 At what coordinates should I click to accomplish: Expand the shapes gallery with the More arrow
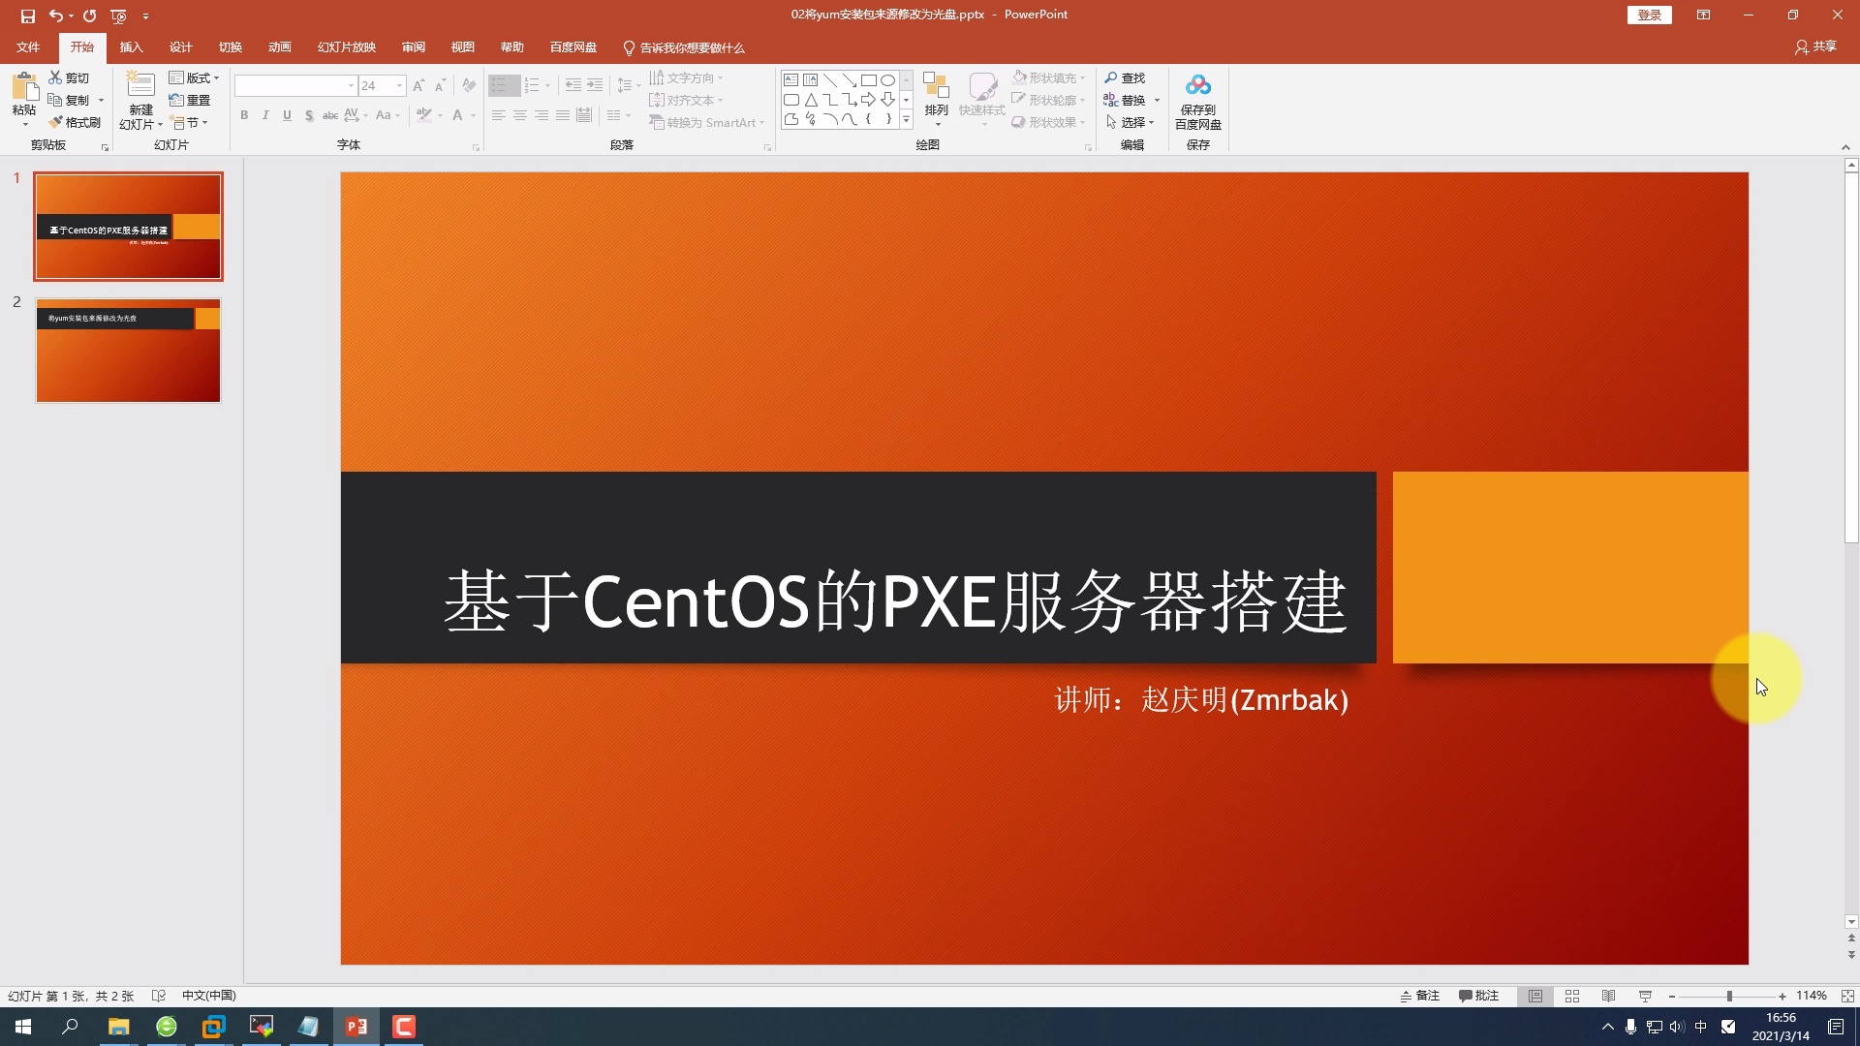point(907,119)
